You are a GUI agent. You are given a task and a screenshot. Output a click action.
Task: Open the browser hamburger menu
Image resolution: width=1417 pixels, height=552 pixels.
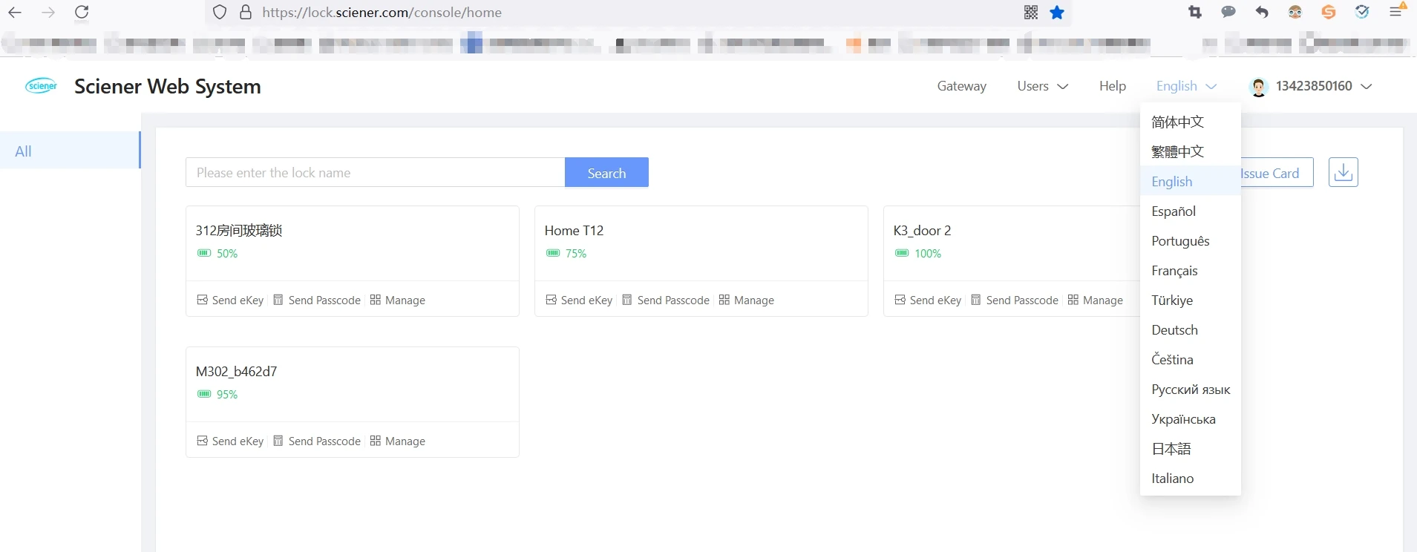pyautogui.click(x=1396, y=11)
